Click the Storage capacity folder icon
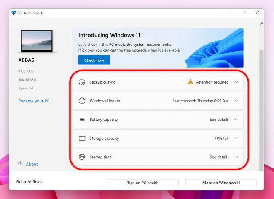This screenshot has width=274, height=199. (82, 139)
